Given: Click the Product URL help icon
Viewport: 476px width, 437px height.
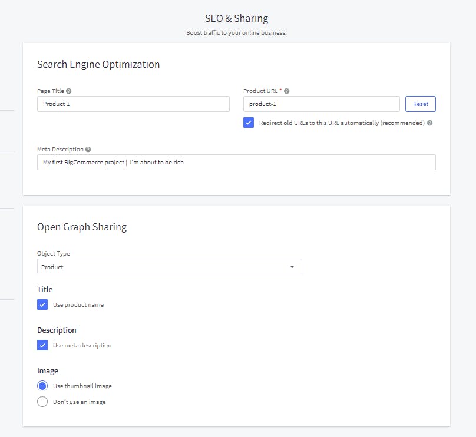Looking at the screenshot, I should [x=287, y=91].
